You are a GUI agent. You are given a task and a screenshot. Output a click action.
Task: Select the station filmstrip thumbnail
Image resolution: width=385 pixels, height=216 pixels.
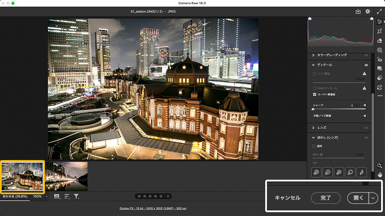click(22, 177)
